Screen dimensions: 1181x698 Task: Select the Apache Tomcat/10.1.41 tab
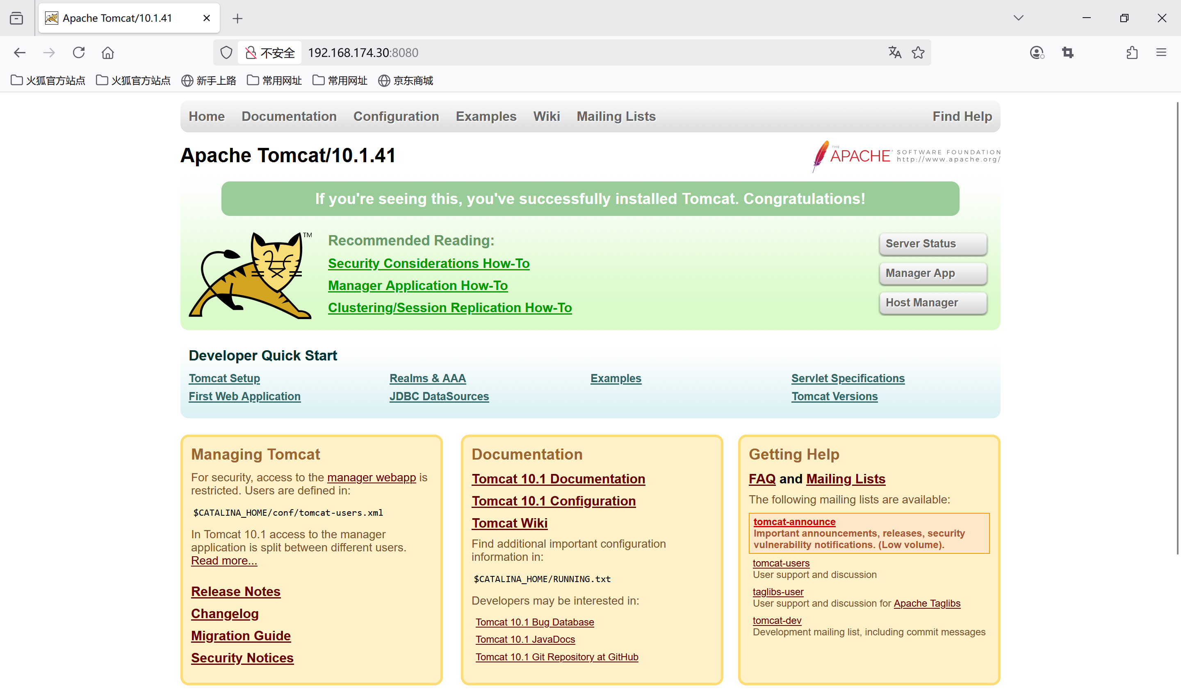[118, 18]
